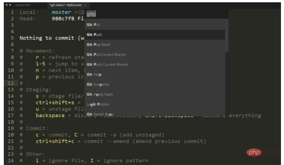
Task: Click the 'Nothing to commit' text
Action: (47, 38)
